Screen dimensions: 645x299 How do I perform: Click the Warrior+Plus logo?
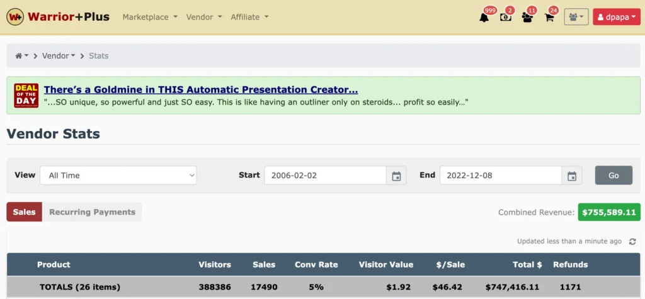[x=58, y=17]
